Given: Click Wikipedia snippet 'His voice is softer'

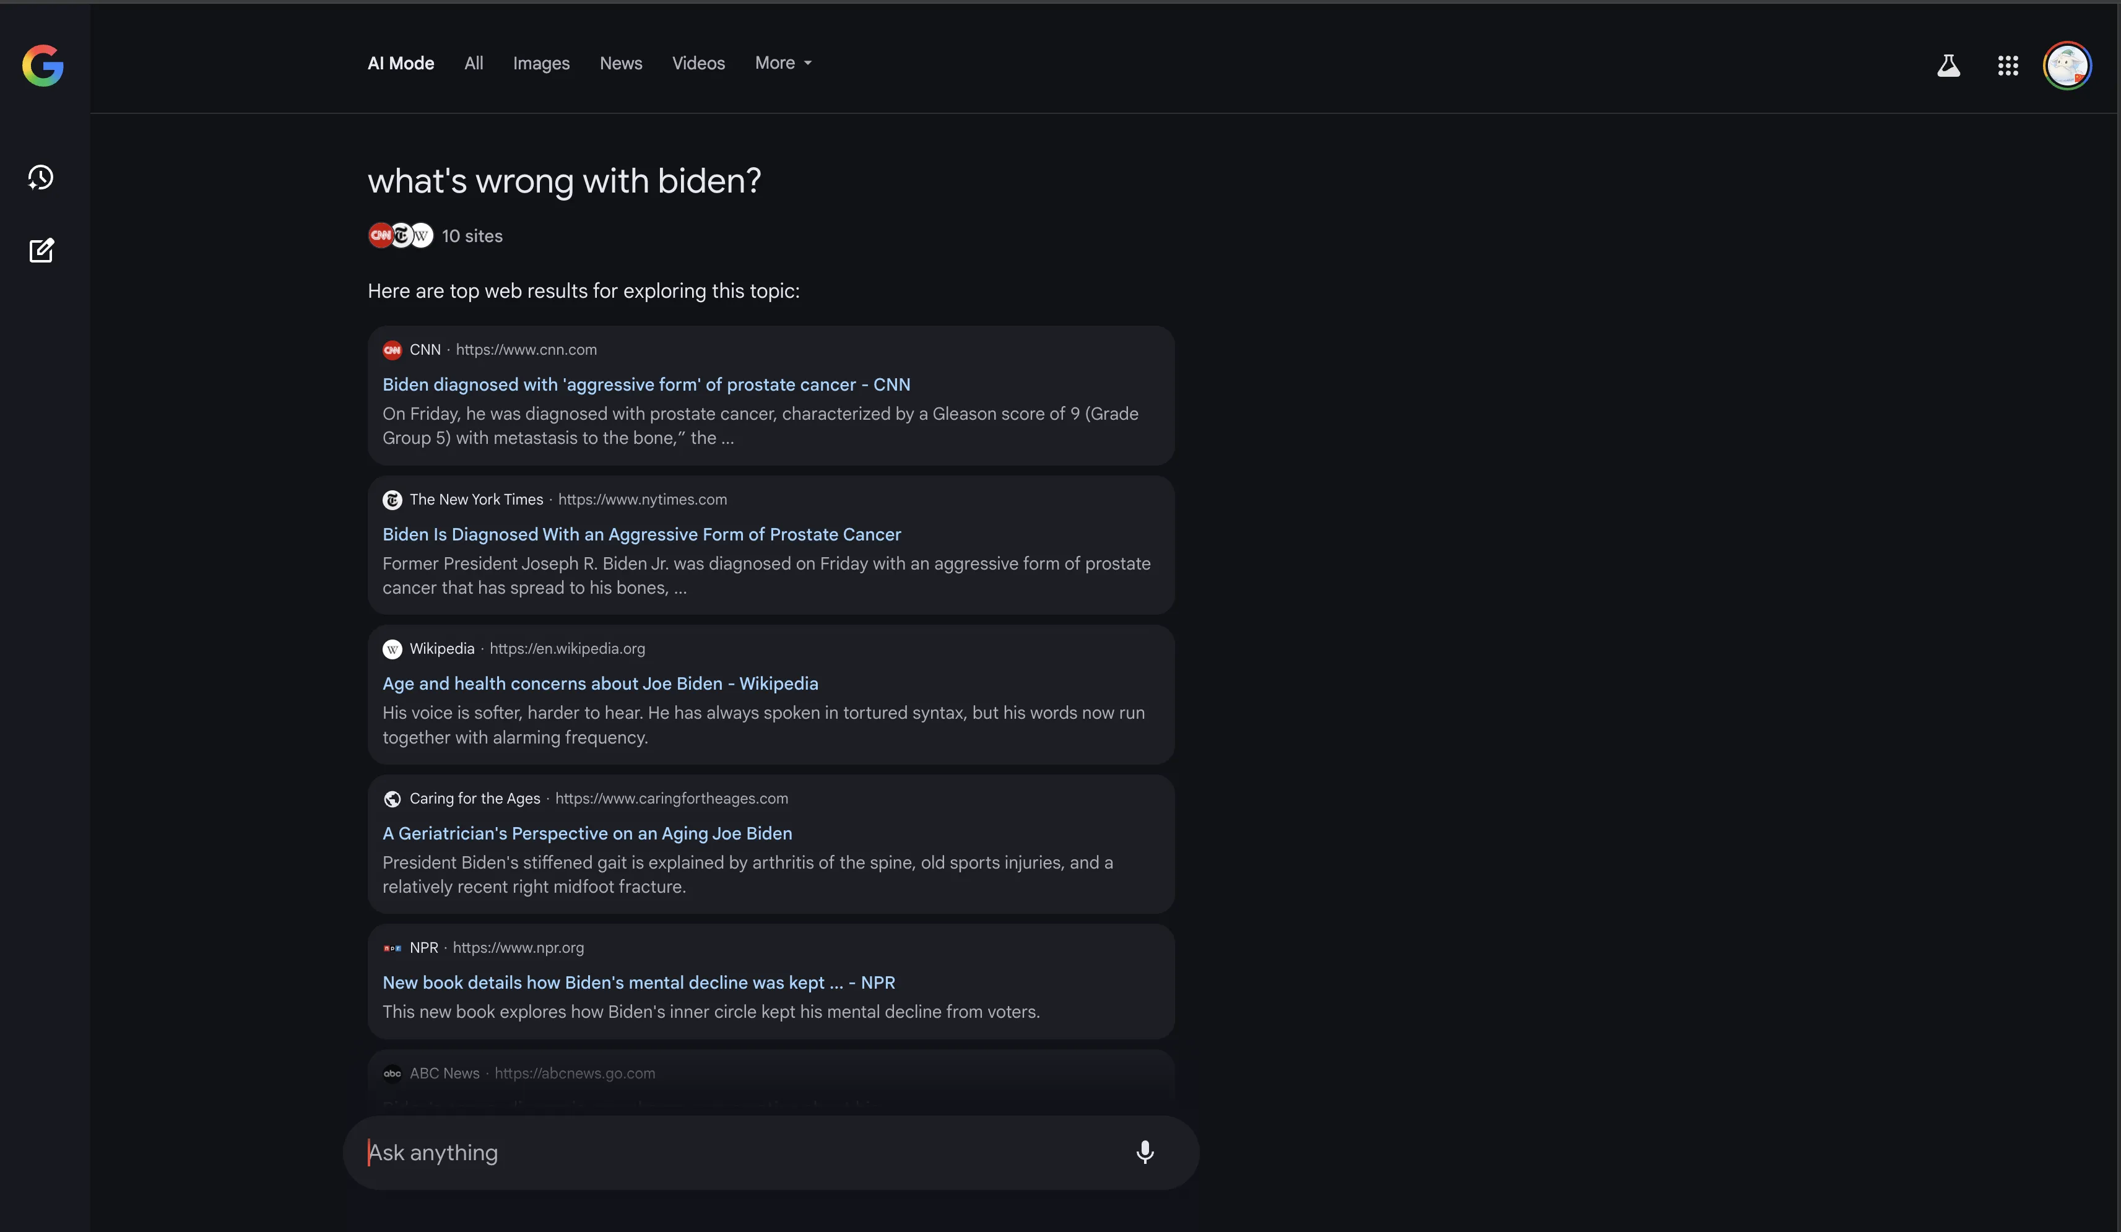Looking at the screenshot, I should point(764,724).
